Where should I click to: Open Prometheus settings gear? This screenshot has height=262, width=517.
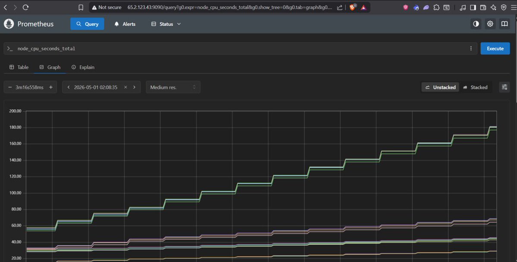(x=490, y=24)
